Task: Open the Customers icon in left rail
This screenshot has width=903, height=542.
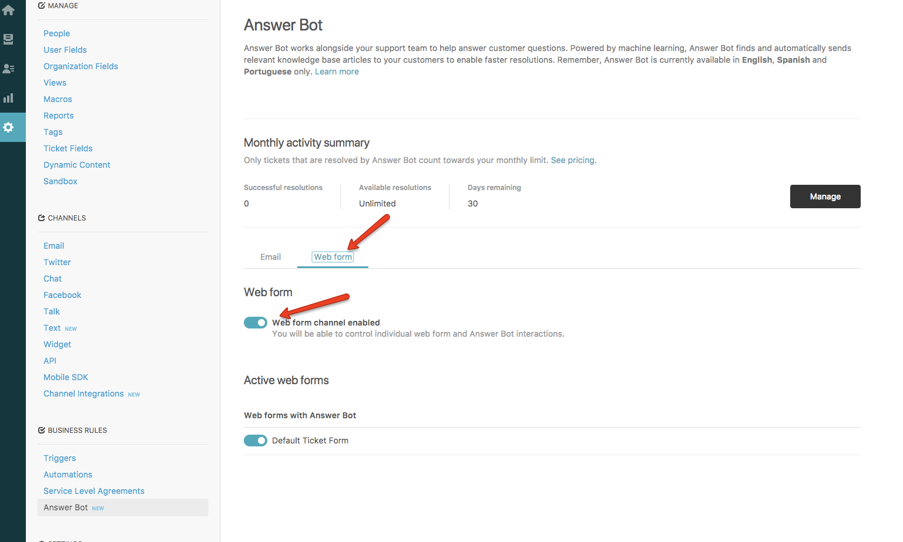Action: pyautogui.click(x=8, y=69)
